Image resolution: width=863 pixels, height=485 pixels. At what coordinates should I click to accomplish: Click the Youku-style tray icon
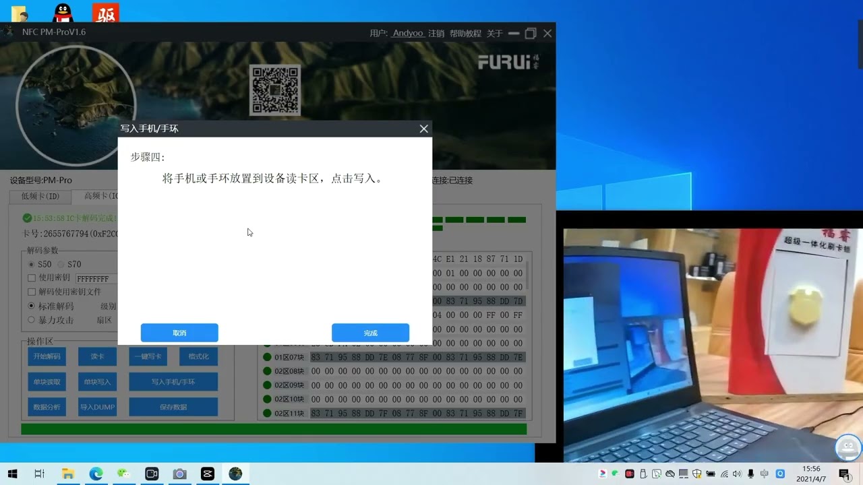pyautogui.click(x=603, y=474)
